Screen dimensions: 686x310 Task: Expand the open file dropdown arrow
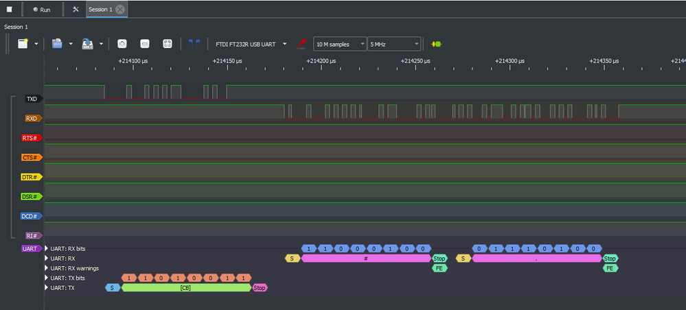(x=71, y=44)
